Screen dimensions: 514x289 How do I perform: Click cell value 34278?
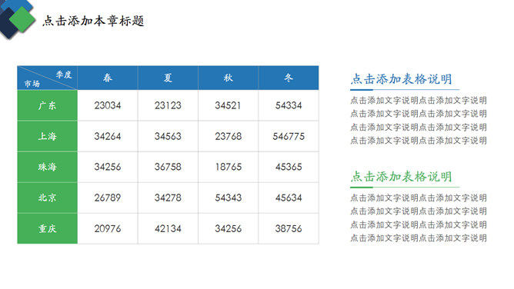pos(168,198)
